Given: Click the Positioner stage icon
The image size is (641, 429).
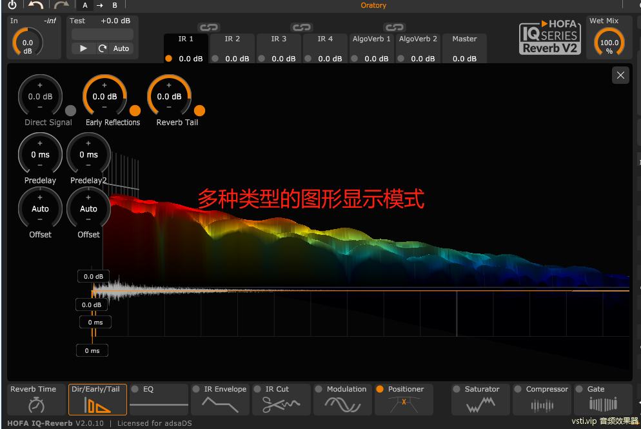Looking at the screenshot, I should coord(404,405).
